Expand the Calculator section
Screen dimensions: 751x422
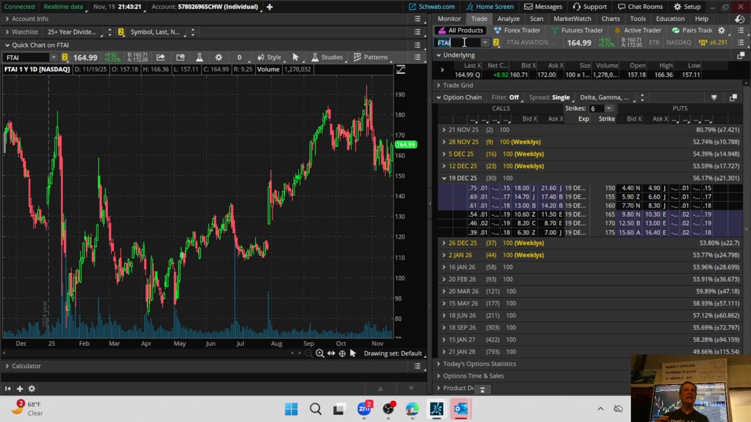point(7,366)
